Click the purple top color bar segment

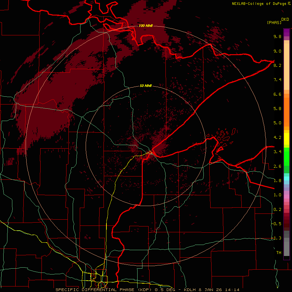click(286, 32)
